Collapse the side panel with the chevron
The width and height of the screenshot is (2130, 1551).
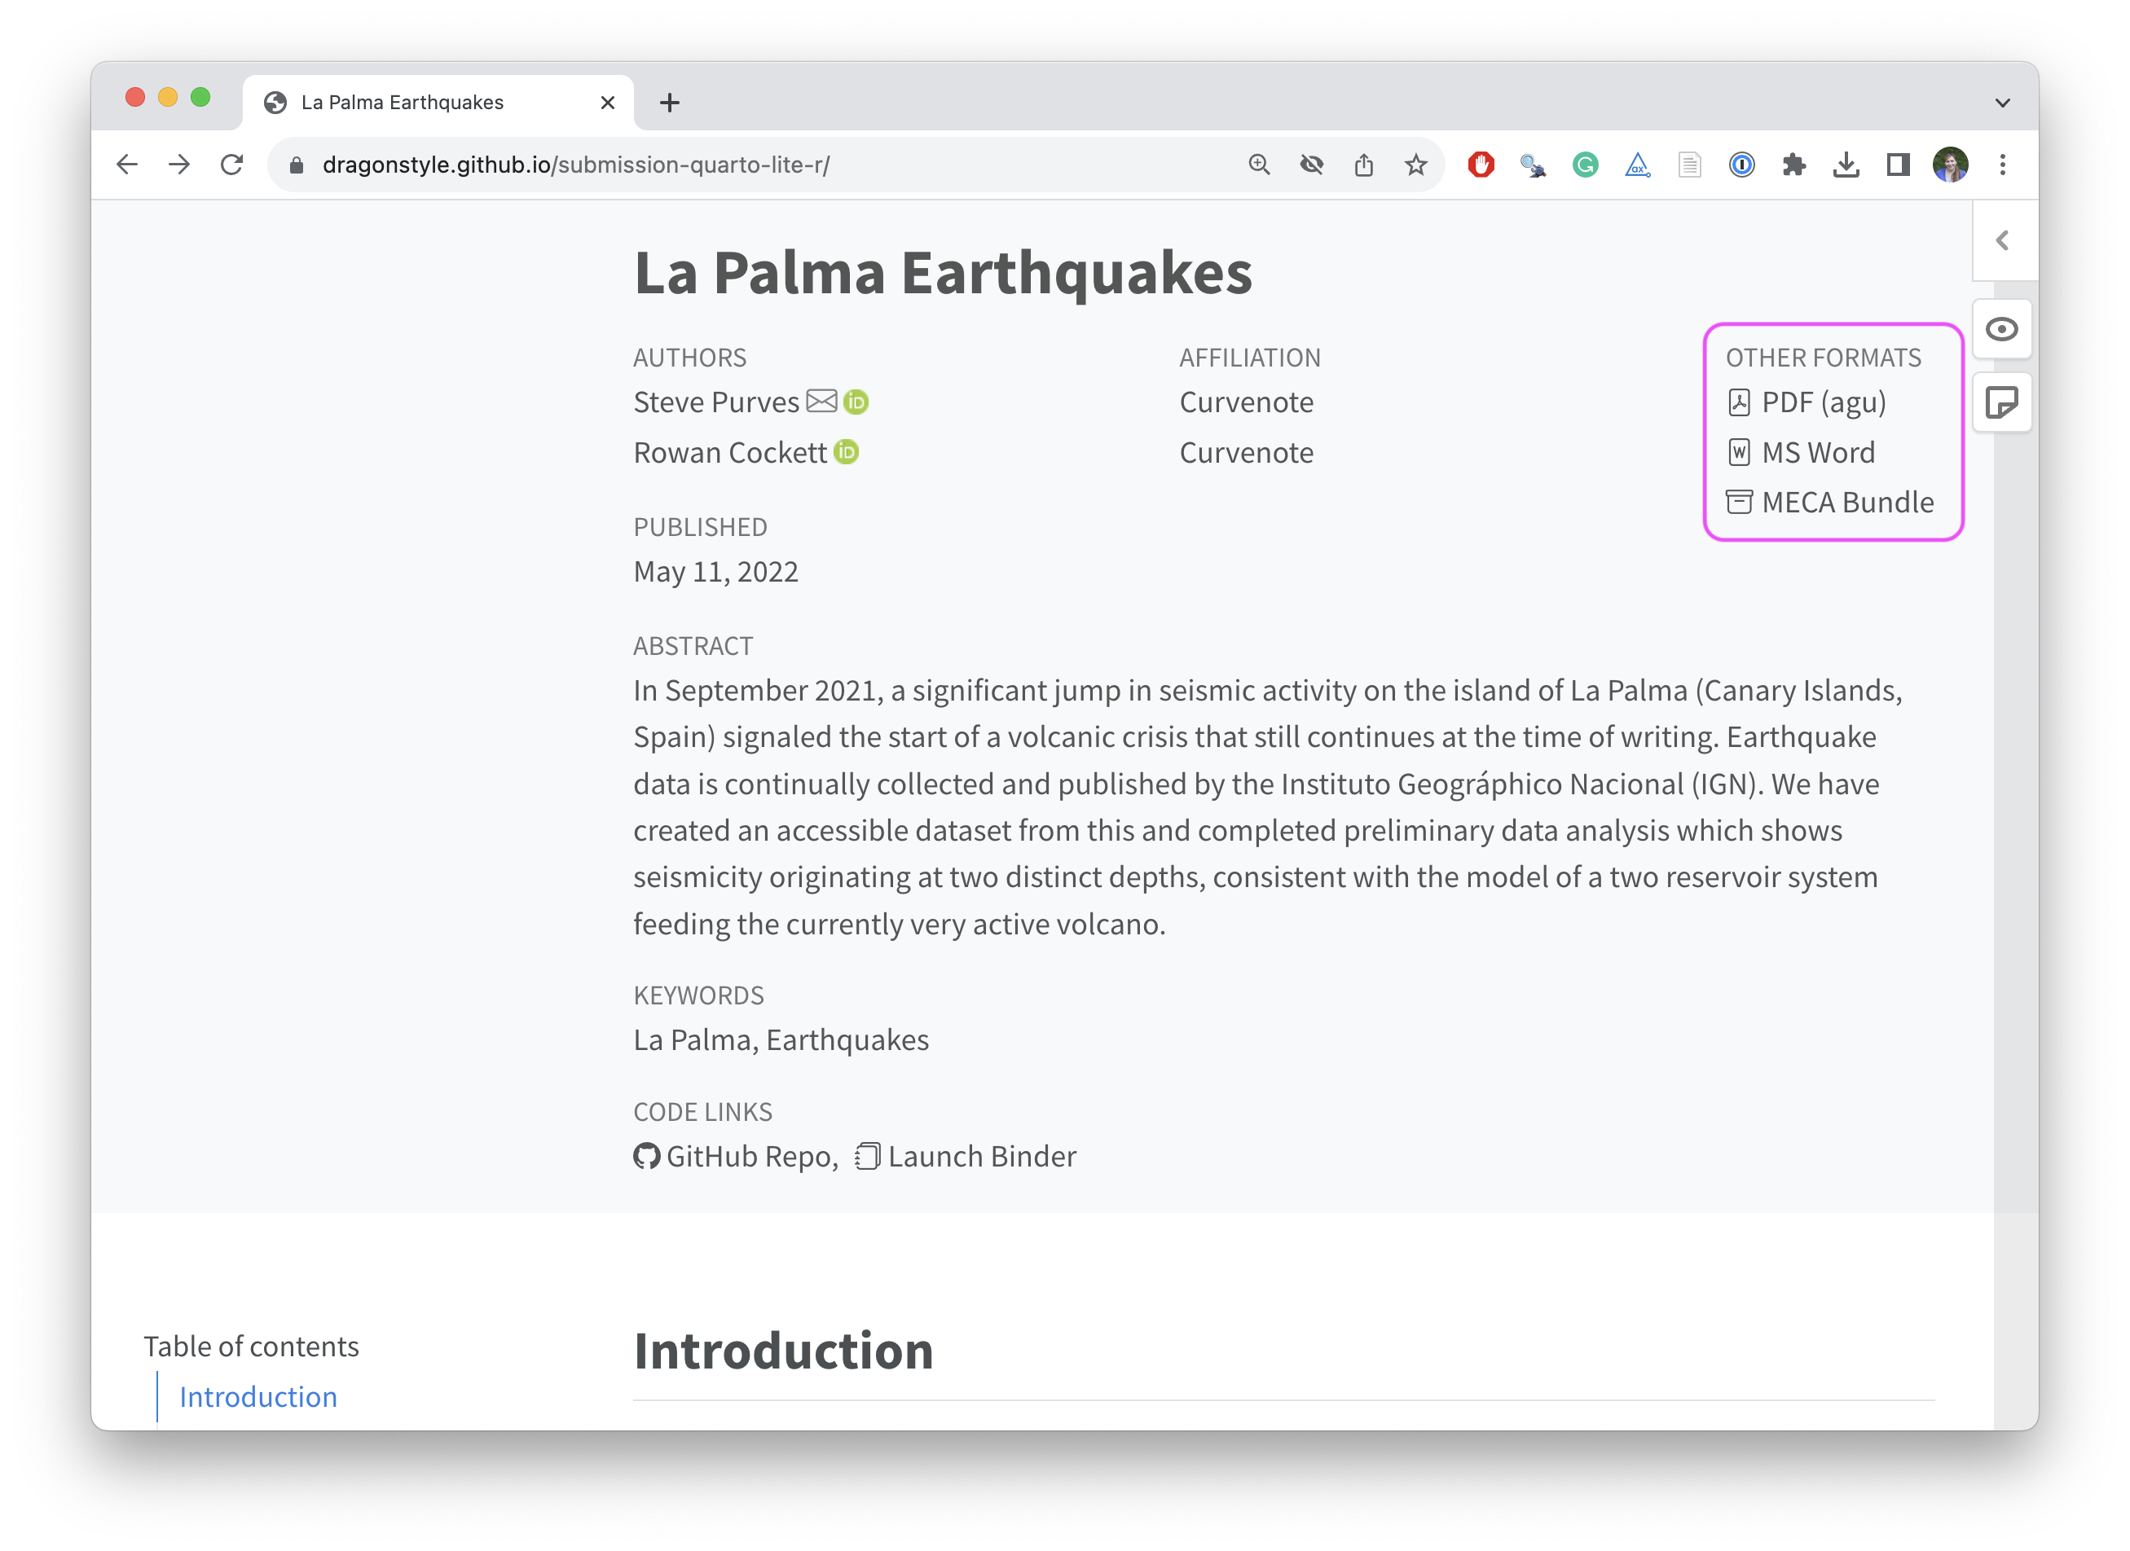(x=2003, y=240)
